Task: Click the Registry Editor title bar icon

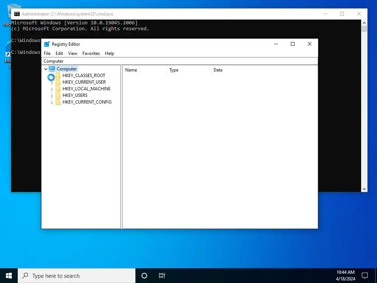Action: pyautogui.click(x=47, y=44)
